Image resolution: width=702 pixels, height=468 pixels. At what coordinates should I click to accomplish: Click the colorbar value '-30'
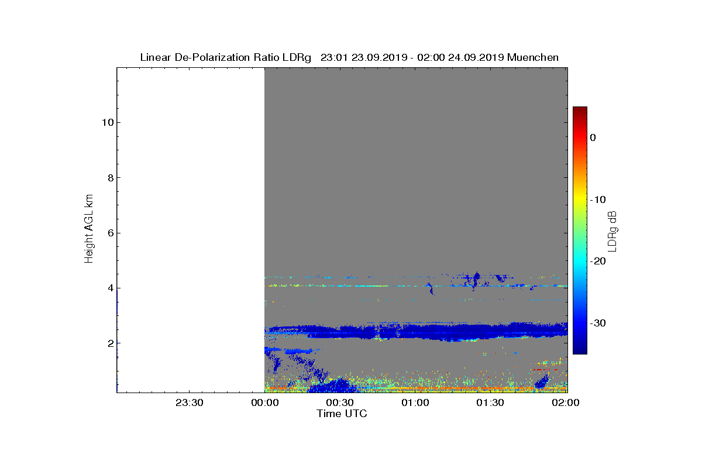[597, 324]
